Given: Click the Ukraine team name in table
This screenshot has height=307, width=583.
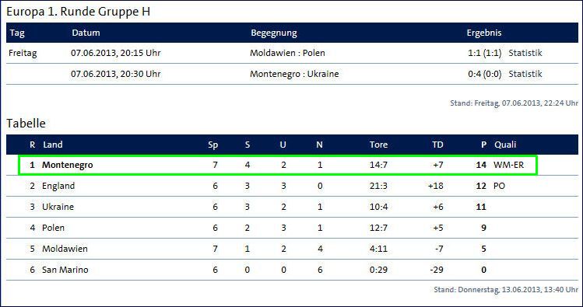Looking at the screenshot, I should coord(58,207).
